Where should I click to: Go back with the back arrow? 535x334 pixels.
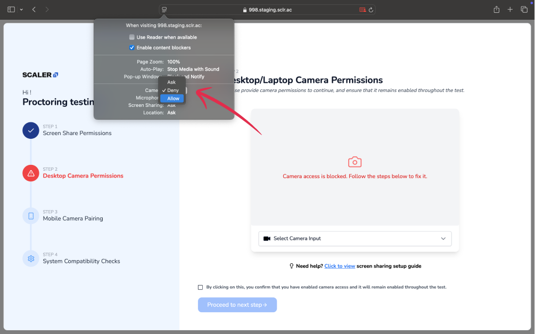point(34,10)
